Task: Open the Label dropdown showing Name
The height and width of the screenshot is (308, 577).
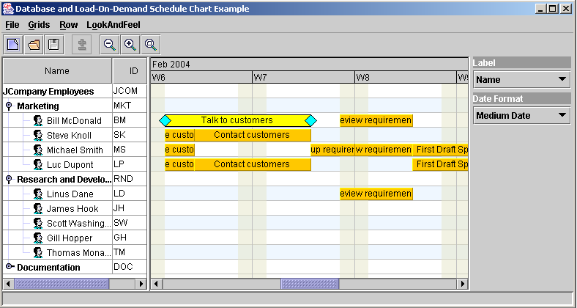Action: coord(521,79)
